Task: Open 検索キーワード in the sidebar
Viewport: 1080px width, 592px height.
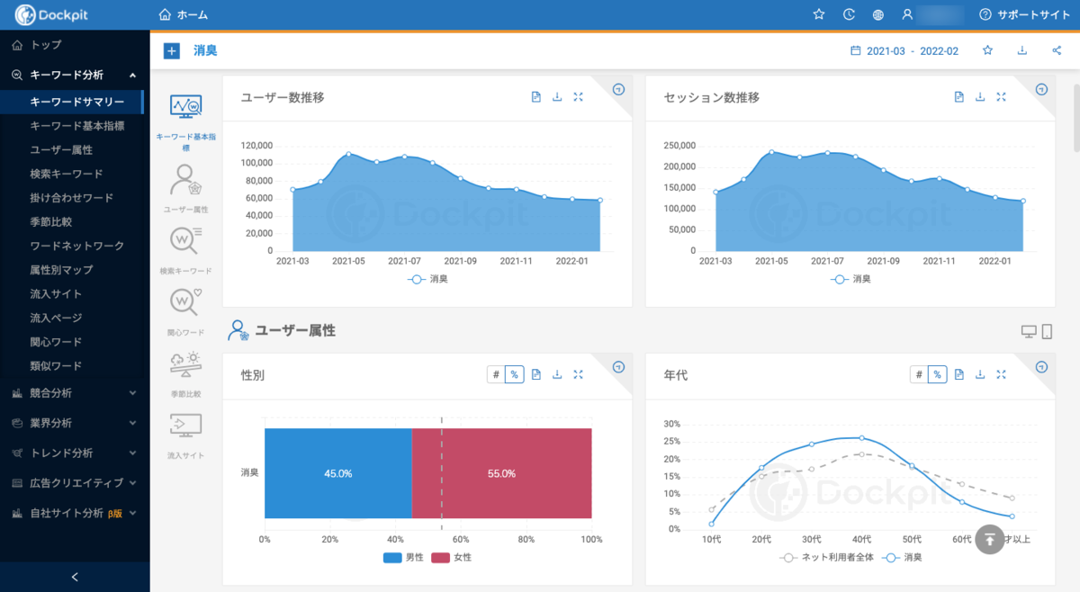Action: point(67,174)
